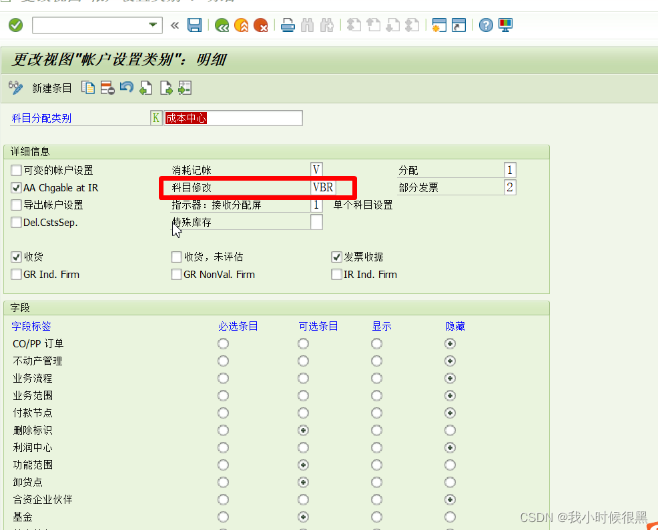Click the Print icon in the toolbar
658x530 pixels.
pos(287,25)
